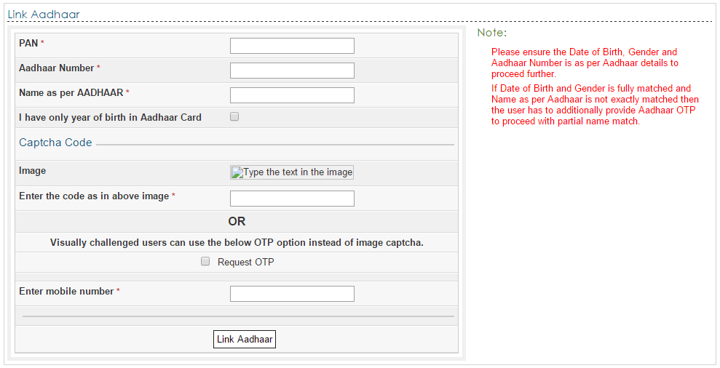Enable the Request OTP checkbox
The height and width of the screenshot is (368, 720).
[205, 262]
